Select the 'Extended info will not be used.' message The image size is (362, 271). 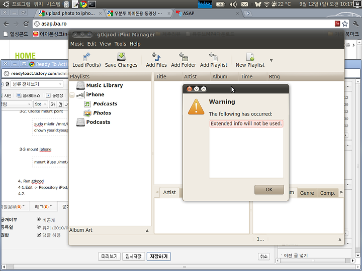pyautogui.click(x=246, y=123)
